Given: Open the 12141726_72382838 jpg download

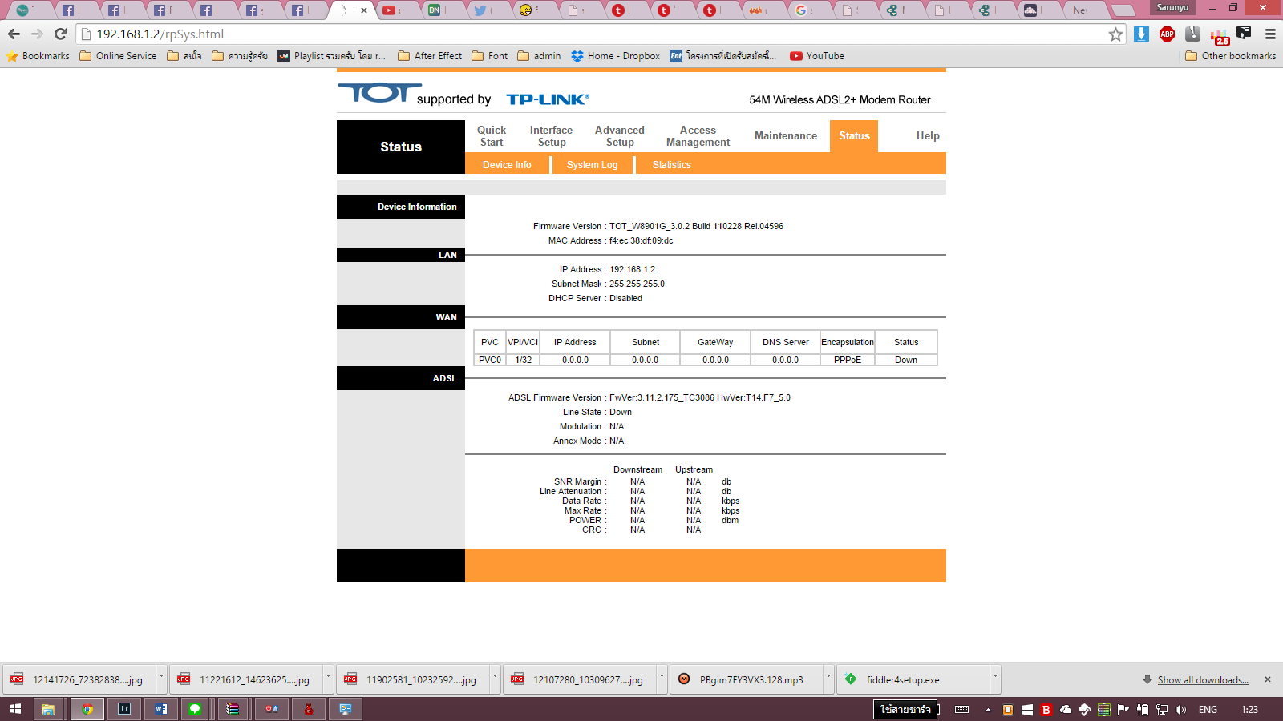Looking at the screenshot, I should pyautogui.click(x=79, y=679).
